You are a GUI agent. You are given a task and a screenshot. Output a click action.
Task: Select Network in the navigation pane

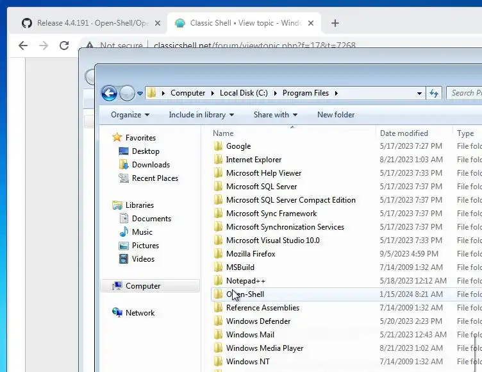pyautogui.click(x=140, y=313)
